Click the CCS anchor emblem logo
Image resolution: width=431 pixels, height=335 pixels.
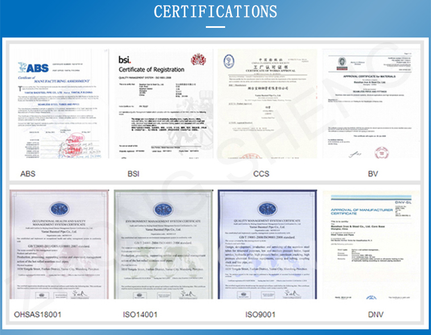[229, 61]
